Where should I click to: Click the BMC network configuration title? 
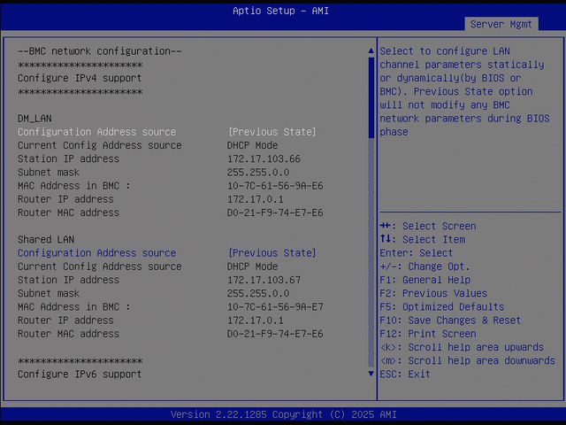(100, 51)
